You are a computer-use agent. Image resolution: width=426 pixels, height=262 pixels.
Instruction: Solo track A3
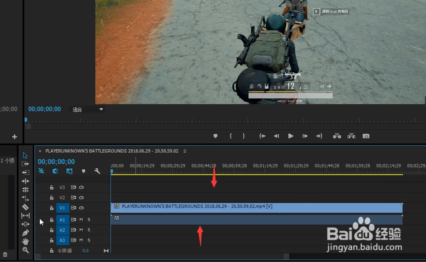[x=89, y=240]
